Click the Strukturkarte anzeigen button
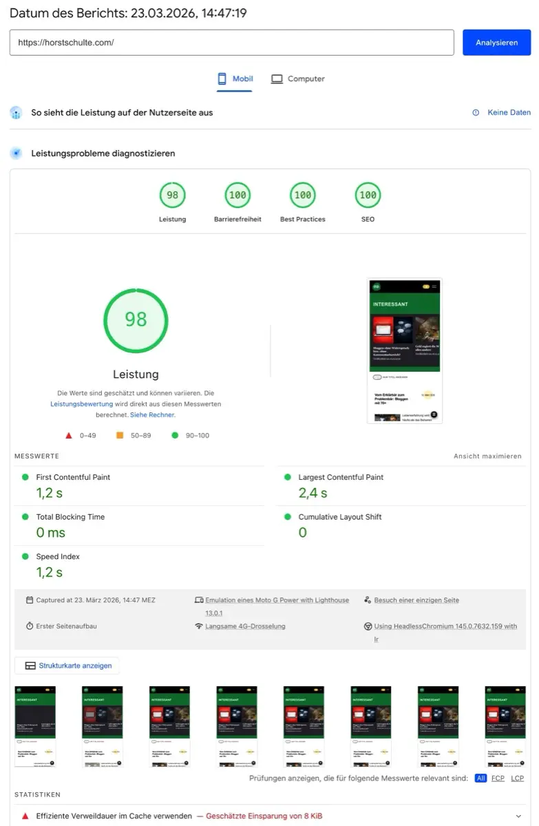Image resolution: width=539 pixels, height=826 pixels. [67, 666]
